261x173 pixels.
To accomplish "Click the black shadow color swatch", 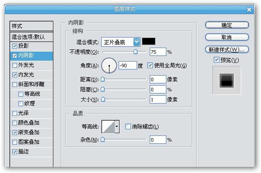I will tap(148, 42).
